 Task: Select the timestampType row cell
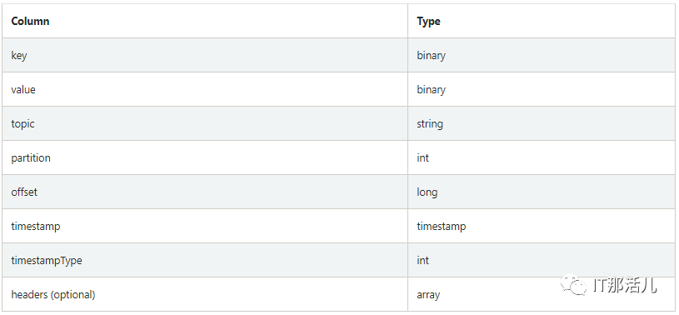point(205,260)
